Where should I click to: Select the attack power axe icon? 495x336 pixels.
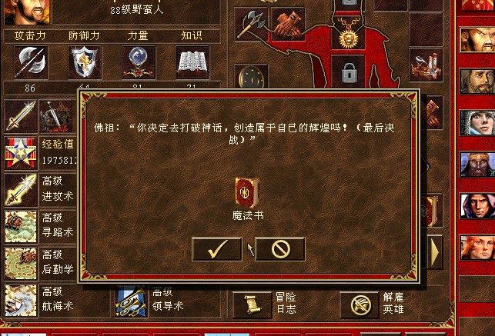31,62
